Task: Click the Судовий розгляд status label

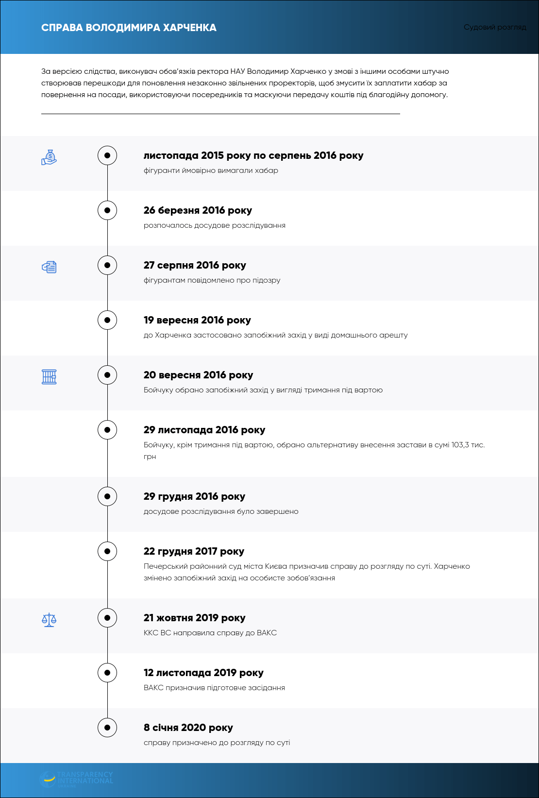Action: pos(495,27)
